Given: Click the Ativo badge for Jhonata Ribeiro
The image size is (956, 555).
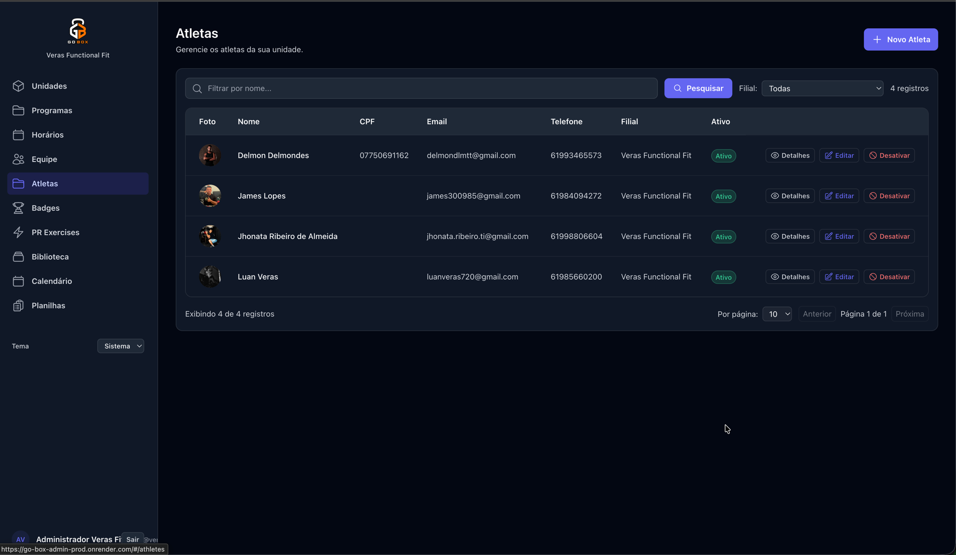Looking at the screenshot, I should click(723, 237).
